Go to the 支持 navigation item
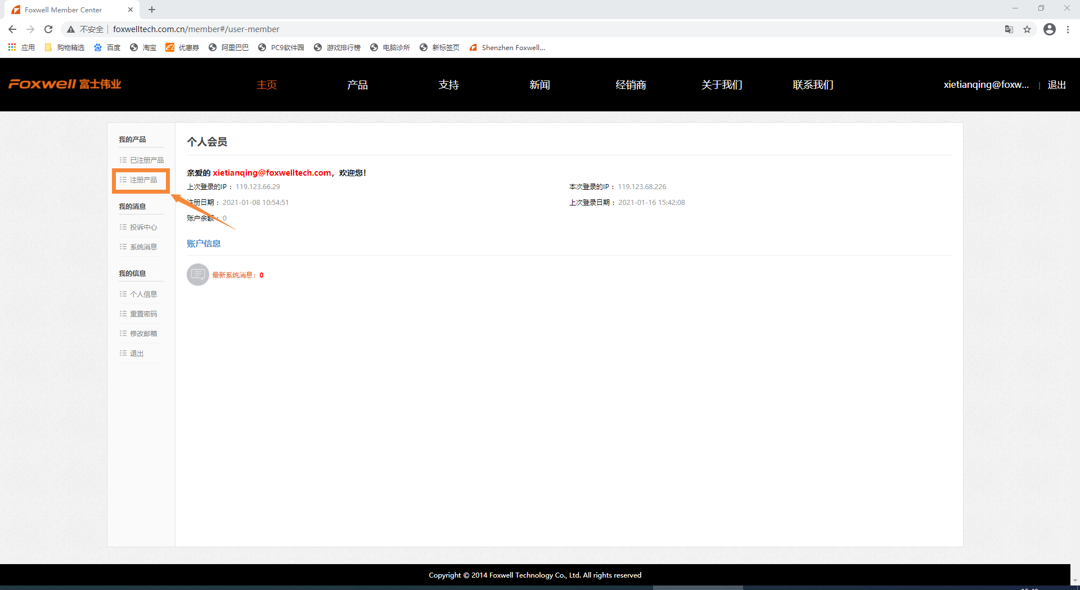 448,85
